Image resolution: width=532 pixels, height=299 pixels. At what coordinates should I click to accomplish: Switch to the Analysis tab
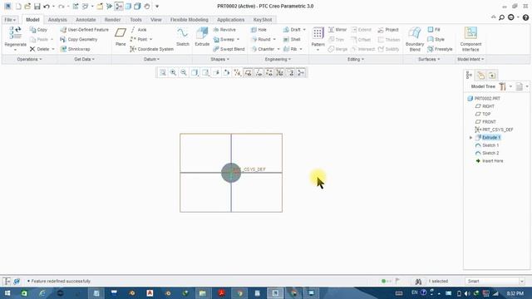click(57, 20)
